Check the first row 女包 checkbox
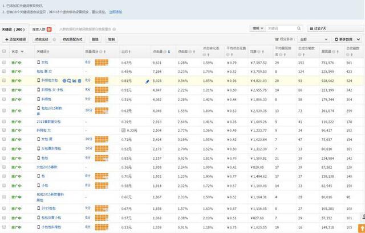The height and width of the screenshot is (233, 365). tap(4, 63)
